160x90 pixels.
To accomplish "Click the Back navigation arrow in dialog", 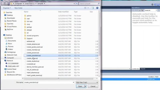I will tap(3, 4).
